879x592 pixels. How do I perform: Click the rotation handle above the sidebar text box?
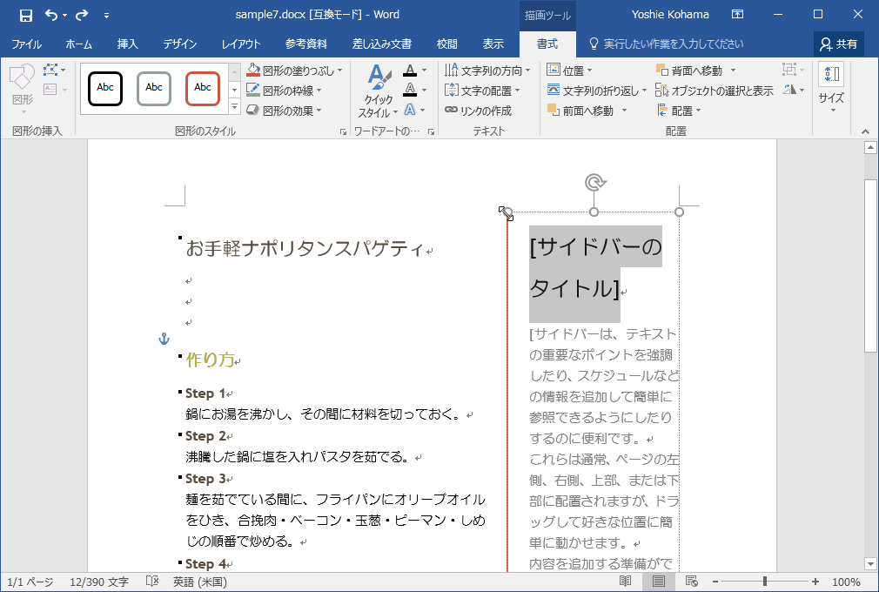click(594, 182)
